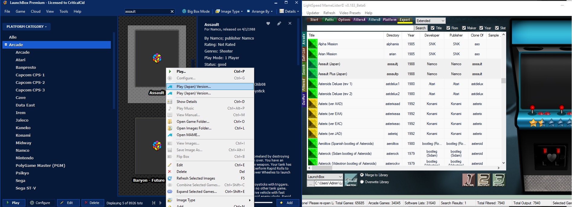Click the Edit pencil icon in context menu
The width and height of the screenshot is (572, 207).
[x=170, y=165]
